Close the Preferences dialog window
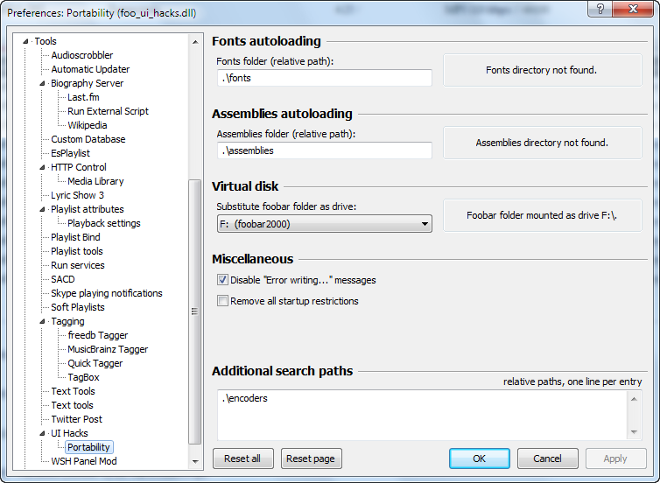The width and height of the screenshot is (660, 483). coord(636,8)
